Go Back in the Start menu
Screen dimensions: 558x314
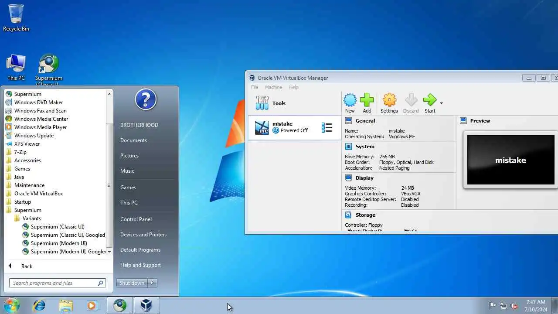[27, 266]
